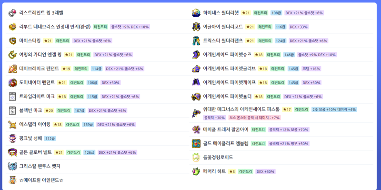The width and height of the screenshot is (381, 190).
Task: Click the 핑크빛 성배 item name
Action: point(30,139)
